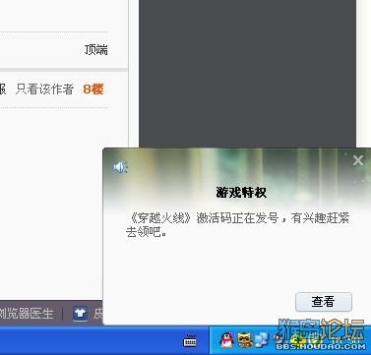Click the speaker icon in the popup
This screenshot has width=371, height=355.
(x=120, y=167)
